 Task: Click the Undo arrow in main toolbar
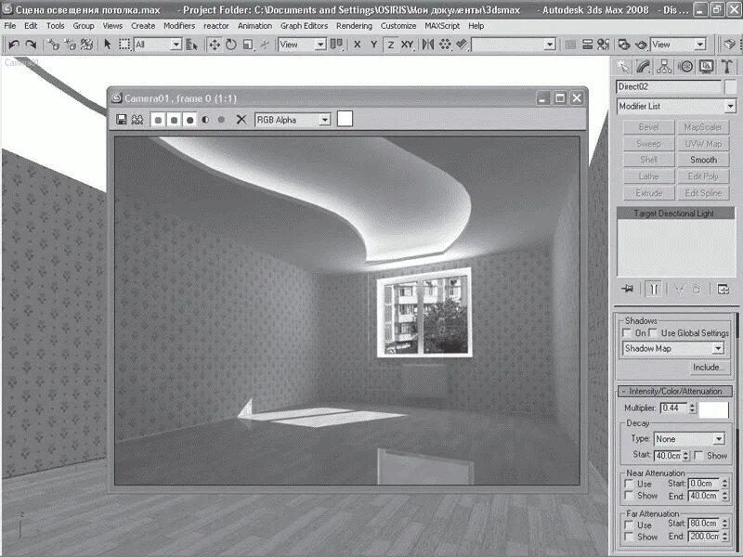[x=14, y=45]
